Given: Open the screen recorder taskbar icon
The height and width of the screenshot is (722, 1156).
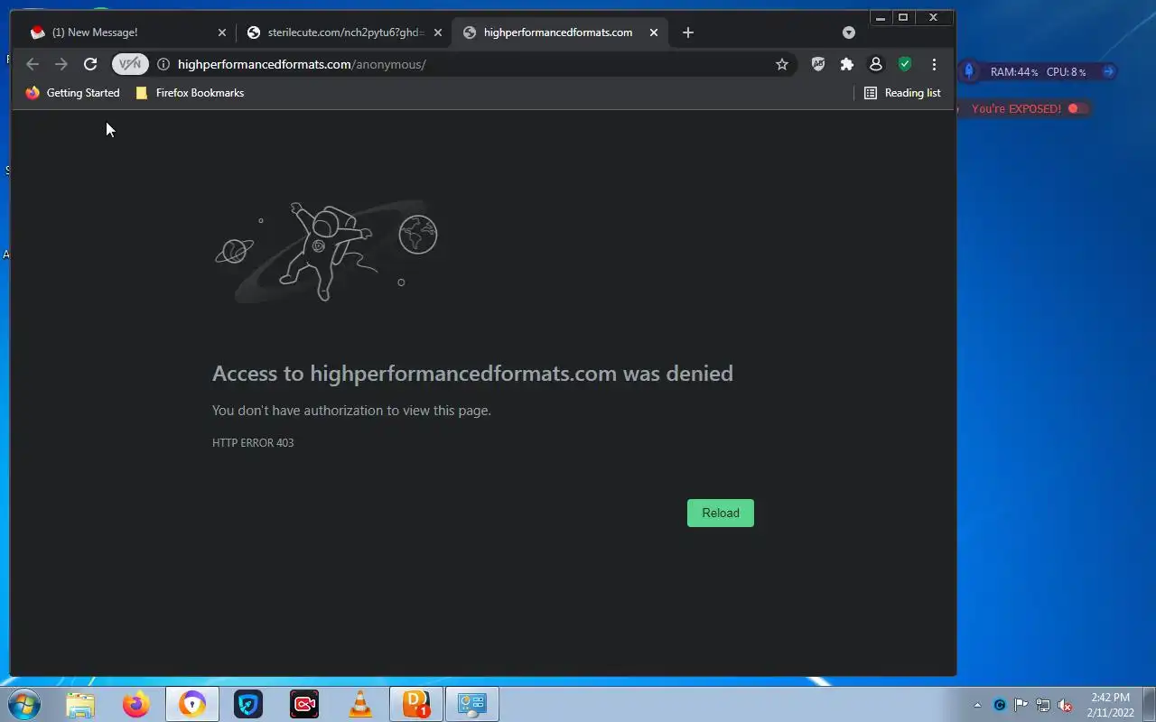Looking at the screenshot, I should [304, 704].
